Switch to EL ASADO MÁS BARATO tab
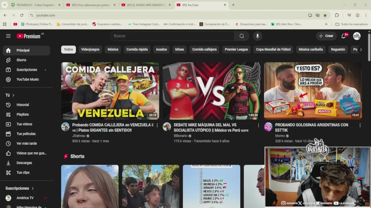The height and width of the screenshot is (208, 371). (x=146, y=5)
